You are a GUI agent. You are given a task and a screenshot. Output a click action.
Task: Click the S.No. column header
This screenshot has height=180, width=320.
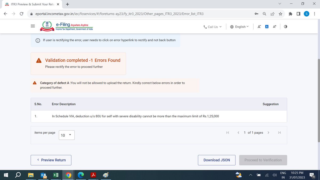(38, 104)
